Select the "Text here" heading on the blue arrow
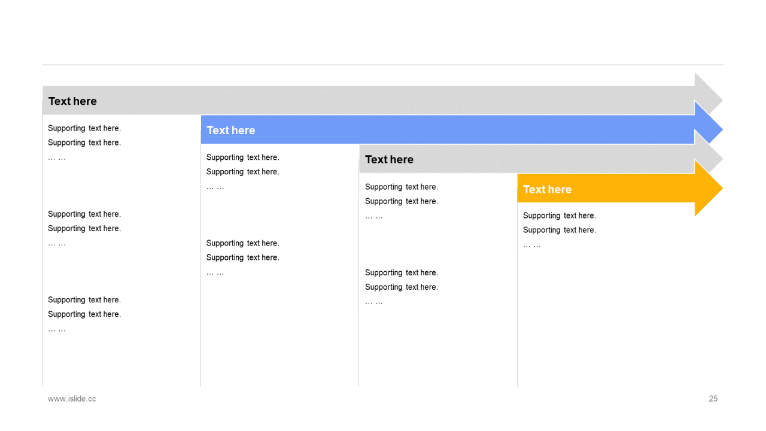This screenshot has width=766, height=431. [231, 130]
